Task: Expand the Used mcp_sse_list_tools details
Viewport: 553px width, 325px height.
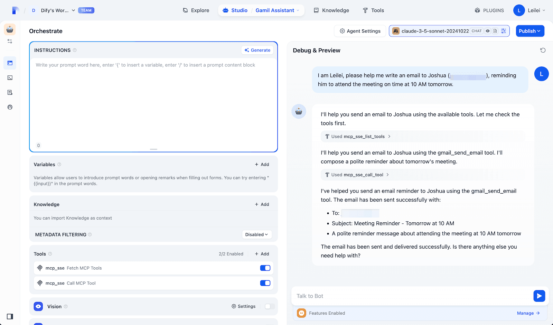Action: point(358,137)
